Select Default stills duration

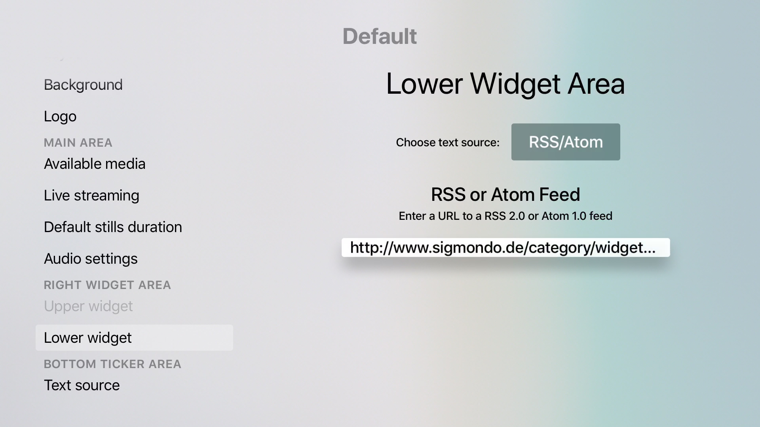tap(113, 227)
